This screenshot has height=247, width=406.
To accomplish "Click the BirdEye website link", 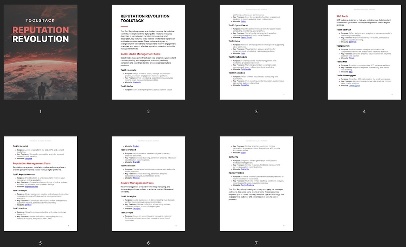I will point(29,205).
